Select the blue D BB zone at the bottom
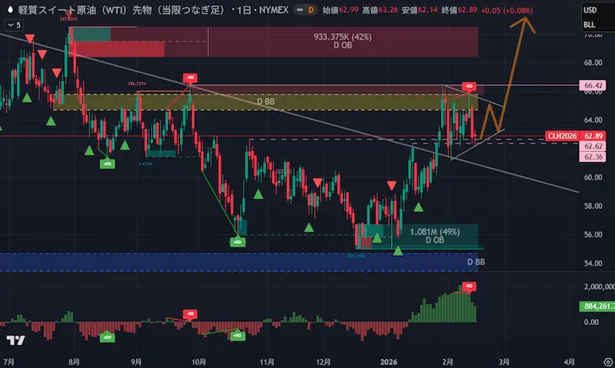615x368 pixels. tap(253, 262)
